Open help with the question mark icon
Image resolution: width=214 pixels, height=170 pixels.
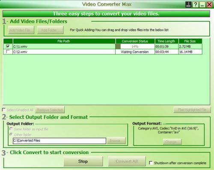pos(195,5)
